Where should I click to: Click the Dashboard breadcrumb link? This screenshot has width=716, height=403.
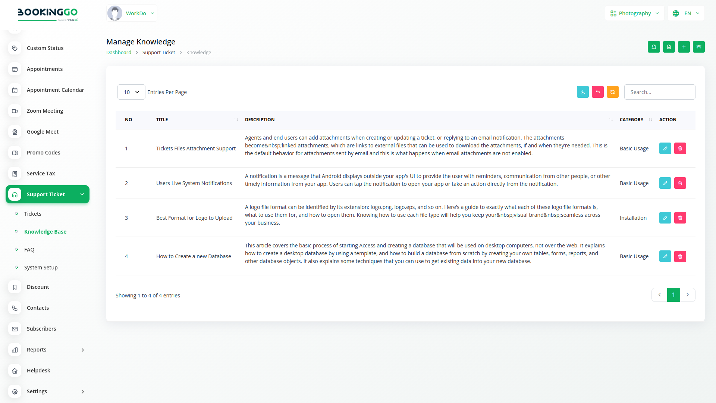coord(119,53)
